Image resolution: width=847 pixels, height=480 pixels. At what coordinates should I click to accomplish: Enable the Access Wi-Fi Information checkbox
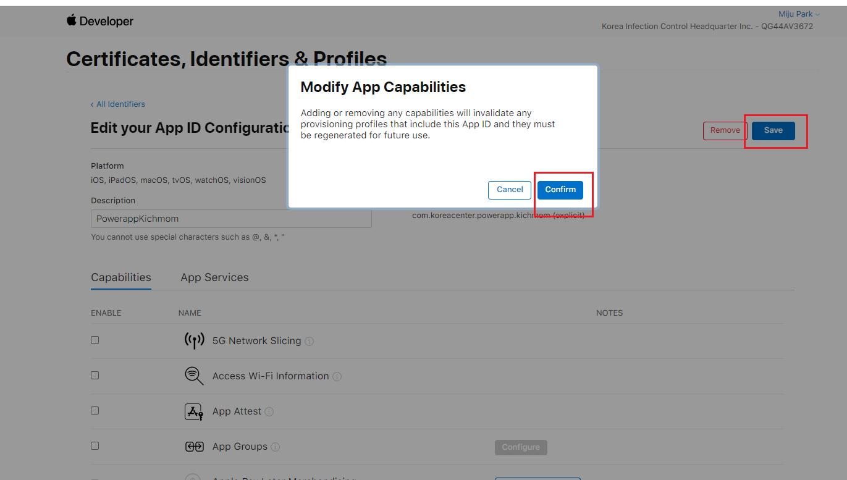point(95,375)
